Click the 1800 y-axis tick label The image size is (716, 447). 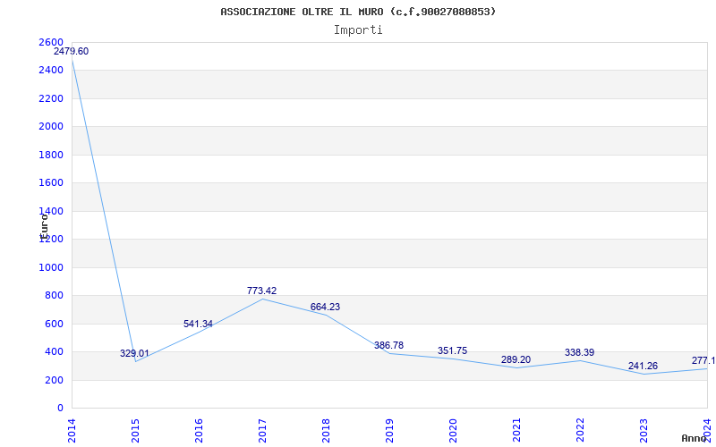[51, 155]
